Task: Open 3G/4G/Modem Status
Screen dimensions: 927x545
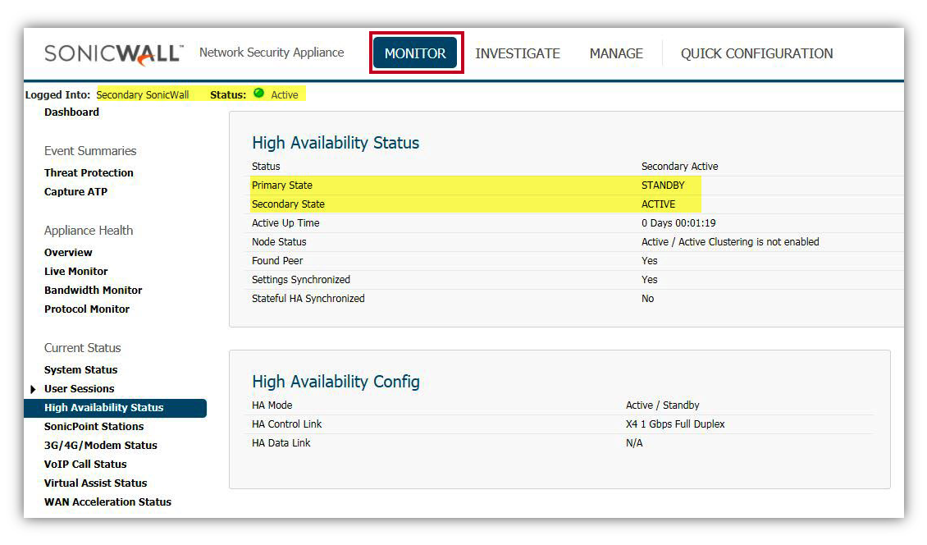Action: 100,446
